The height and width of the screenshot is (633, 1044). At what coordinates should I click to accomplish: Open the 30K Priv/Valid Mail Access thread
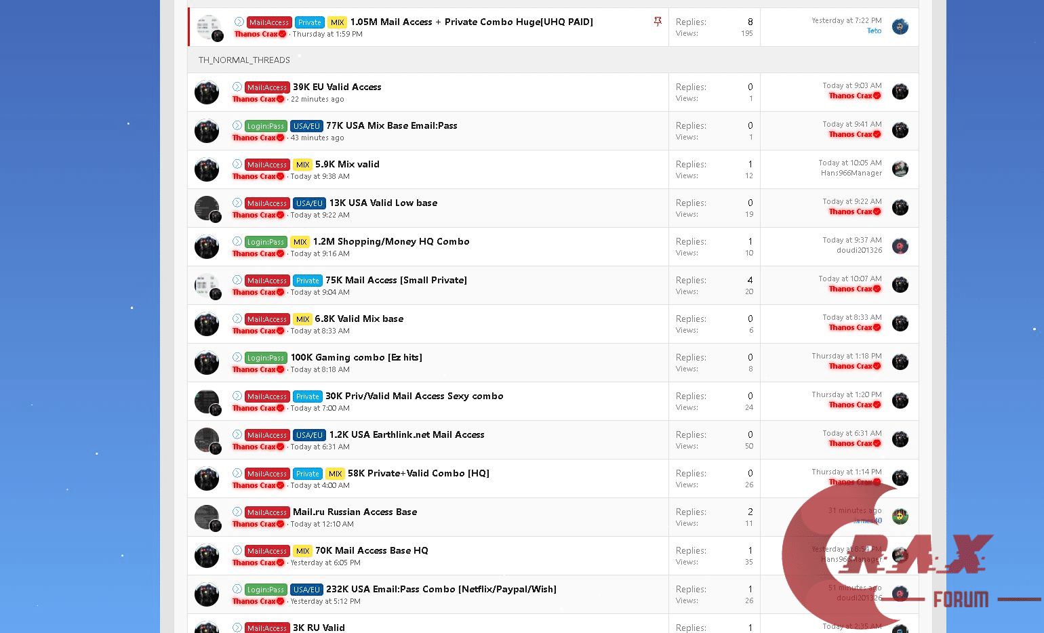[x=414, y=396]
